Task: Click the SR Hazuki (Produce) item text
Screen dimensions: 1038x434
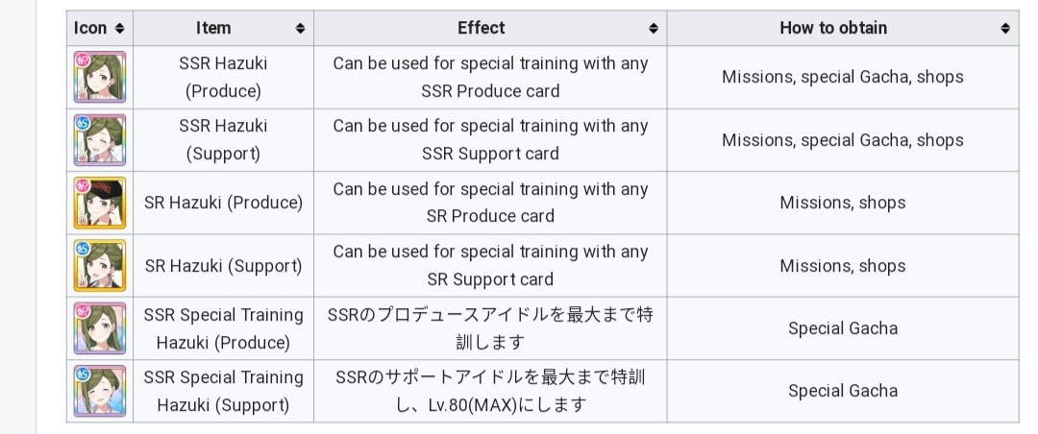Action: point(223,203)
